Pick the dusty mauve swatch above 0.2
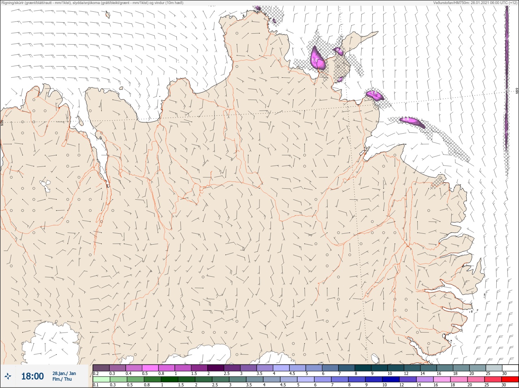The width and height of the screenshot is (519, 388). click(101, 368)
